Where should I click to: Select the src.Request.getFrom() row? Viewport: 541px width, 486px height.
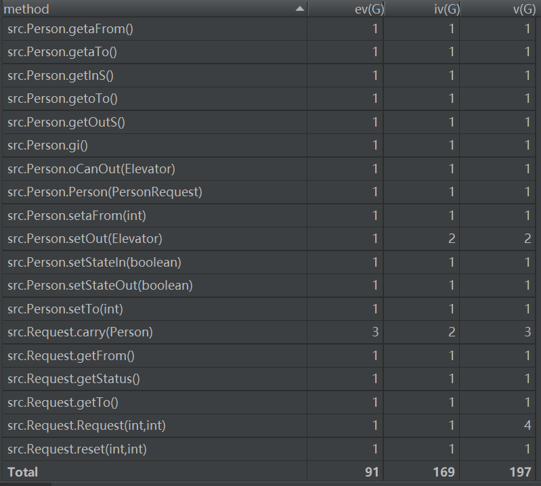[269, 355]
